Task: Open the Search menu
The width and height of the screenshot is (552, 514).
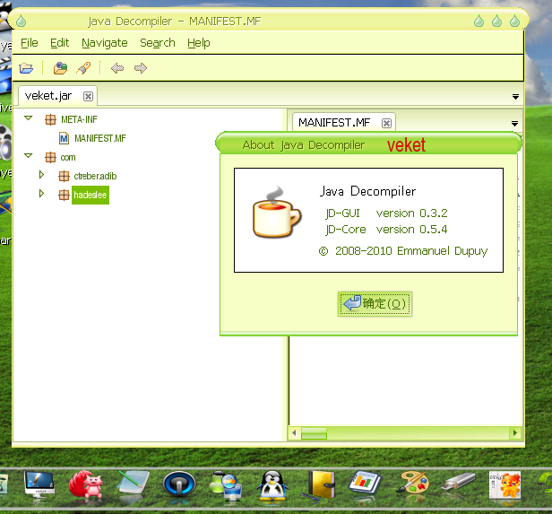Action: click(x=158, y=43)
